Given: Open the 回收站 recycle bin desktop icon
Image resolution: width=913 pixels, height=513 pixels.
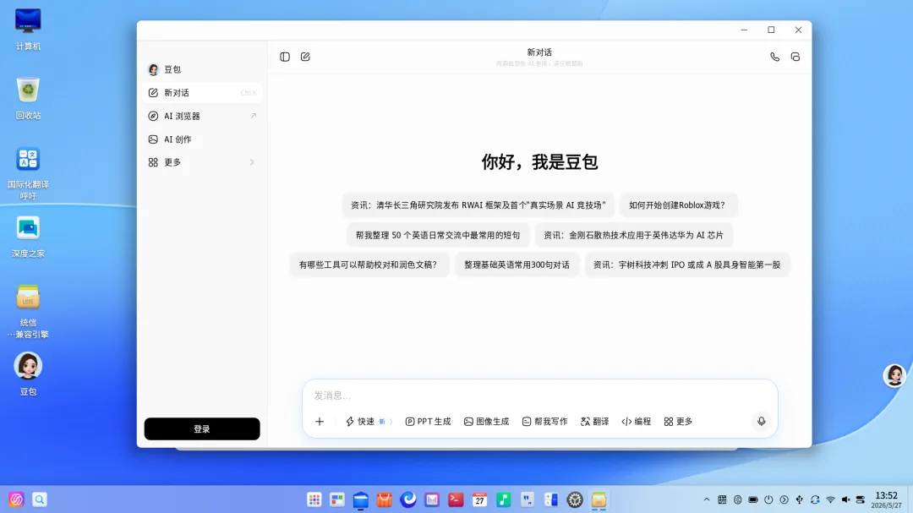Looking at the screenshot, I should pyautogui.click(x=28, y=98).
